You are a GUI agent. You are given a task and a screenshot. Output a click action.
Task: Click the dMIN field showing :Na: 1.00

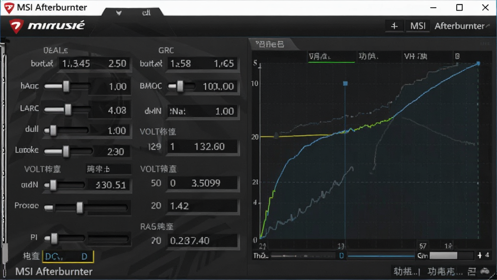[x=202, y=111]
